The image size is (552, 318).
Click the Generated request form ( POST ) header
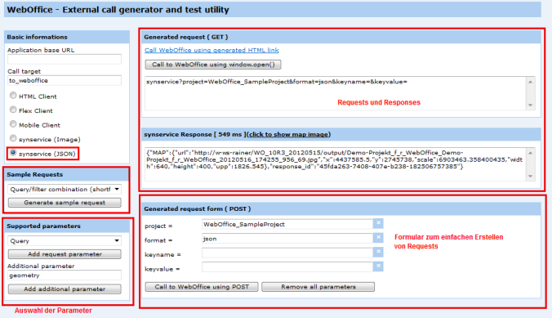[x=341, y=208]
